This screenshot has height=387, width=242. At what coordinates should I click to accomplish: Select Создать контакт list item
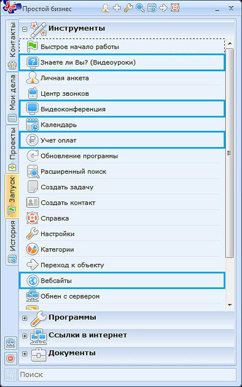pyautogui.click(x=122, y=203)
